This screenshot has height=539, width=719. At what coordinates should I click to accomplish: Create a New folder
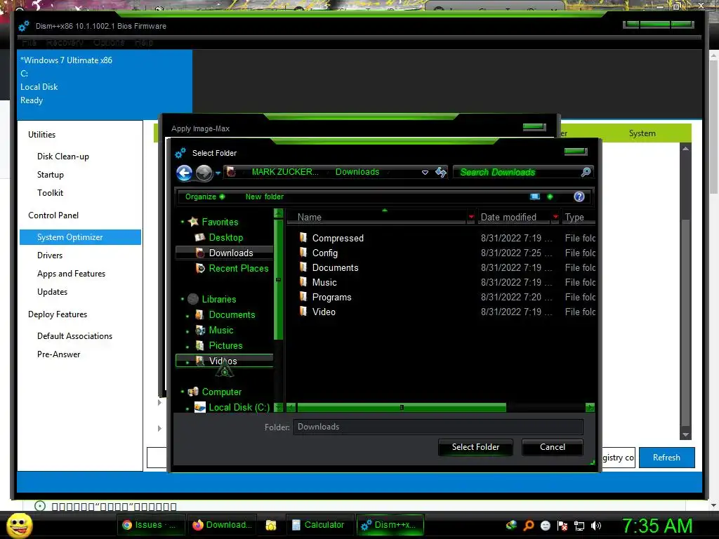[x=265, y=197]
